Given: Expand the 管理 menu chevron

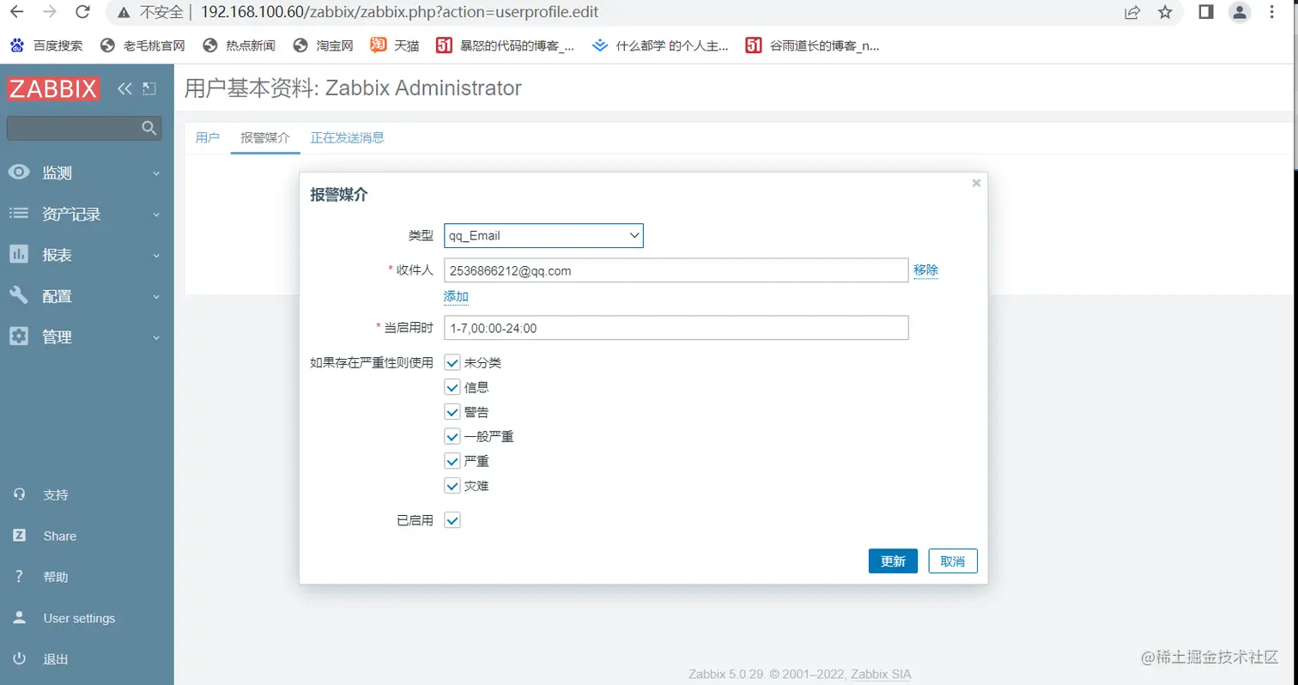Looking at the screenshot, I should [x=156, y=338].
